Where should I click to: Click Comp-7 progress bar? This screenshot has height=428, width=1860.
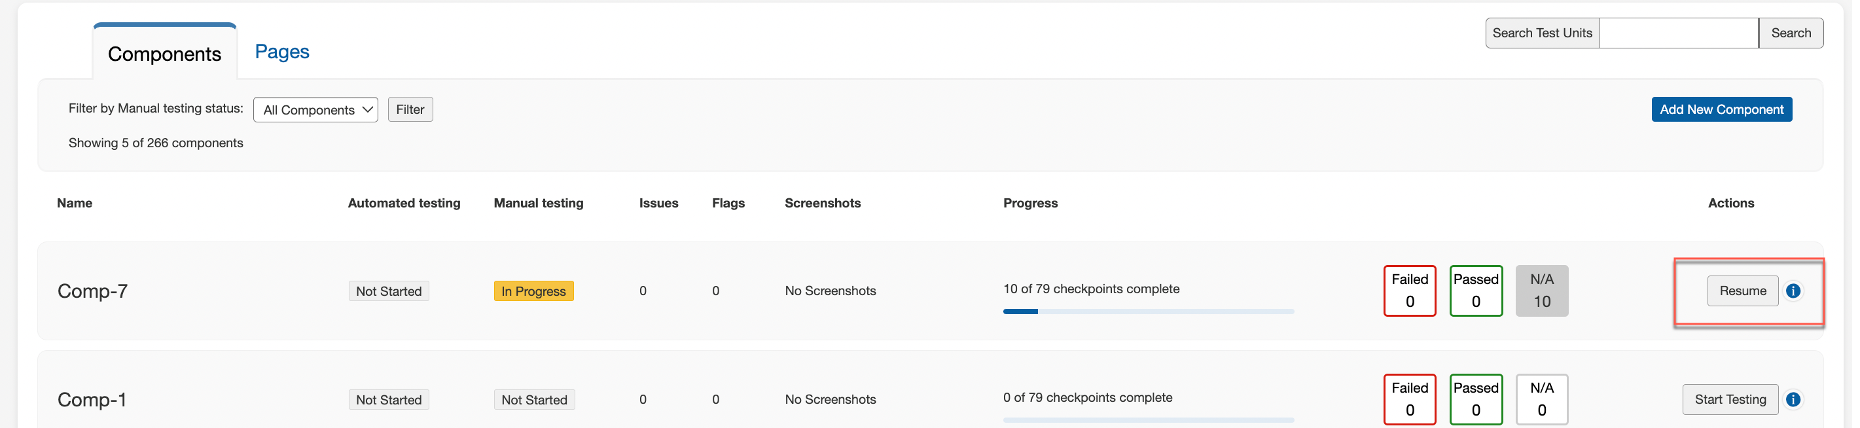(x=1148, y=312)
